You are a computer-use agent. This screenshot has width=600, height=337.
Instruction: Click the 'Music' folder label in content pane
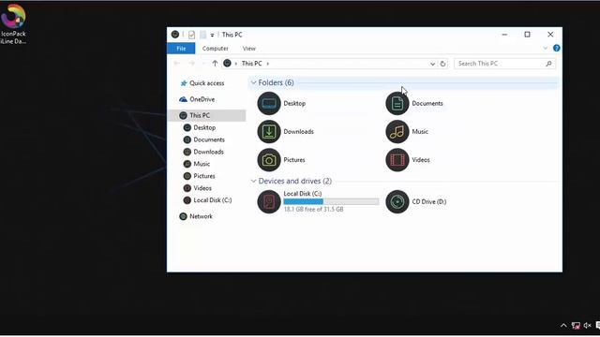420,131
